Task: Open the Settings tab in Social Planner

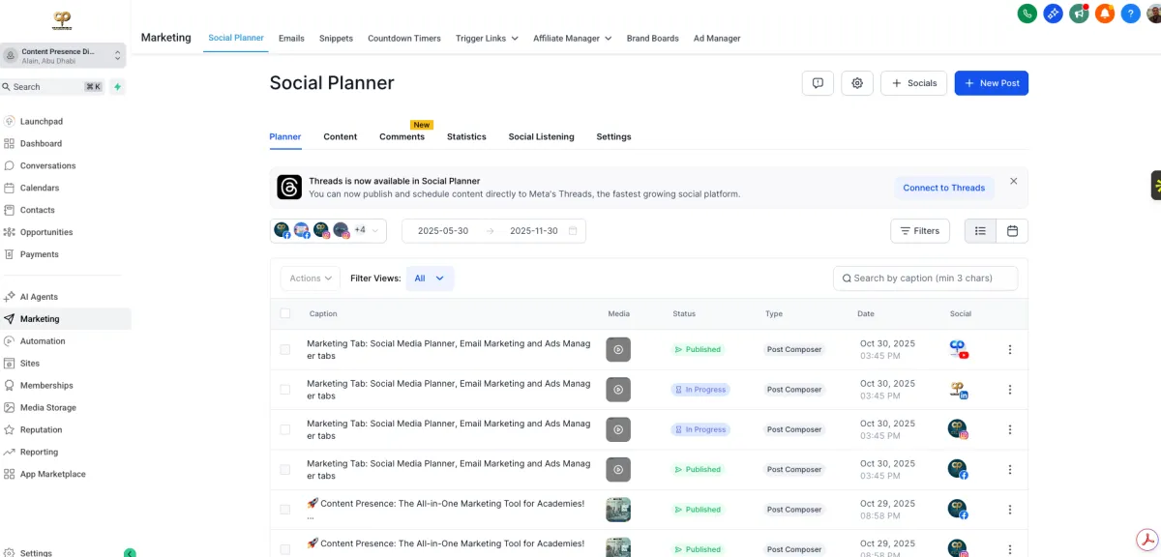Action: coord(613,137)
